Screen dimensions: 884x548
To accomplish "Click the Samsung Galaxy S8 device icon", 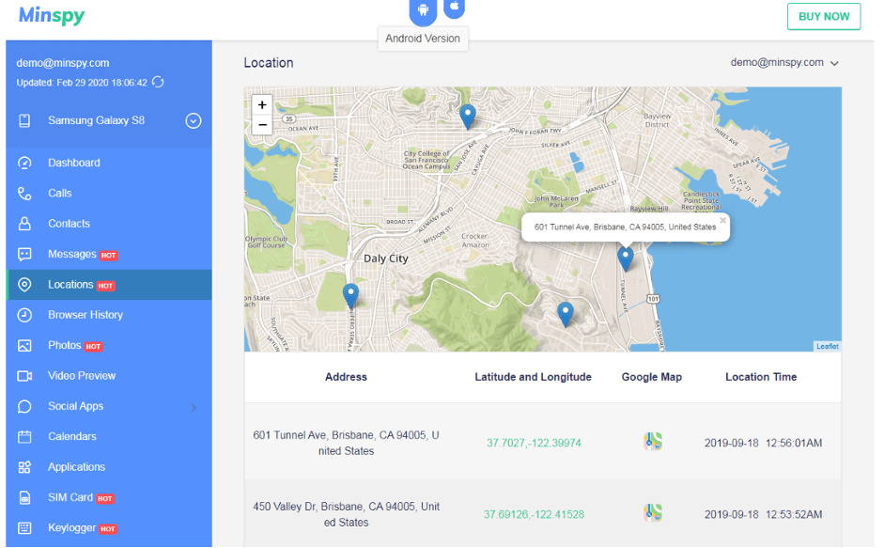I will 24,120.
